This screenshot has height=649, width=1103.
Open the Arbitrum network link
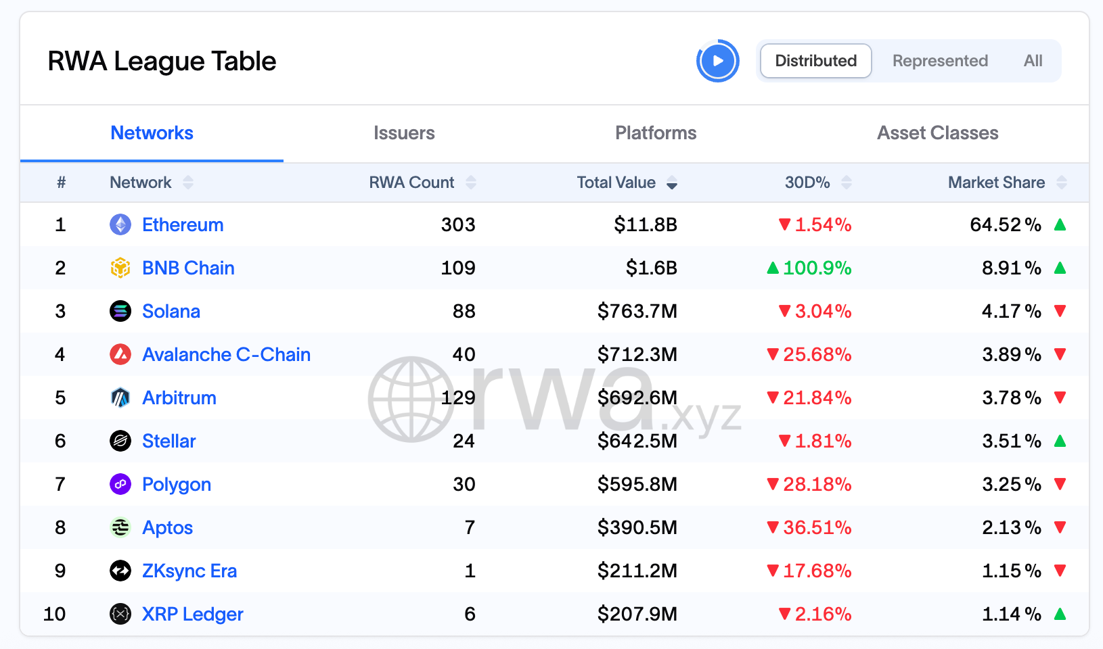[x=179, y=398]
